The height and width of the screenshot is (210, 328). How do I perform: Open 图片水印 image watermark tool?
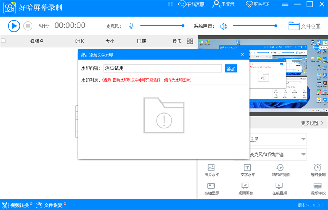212,170
